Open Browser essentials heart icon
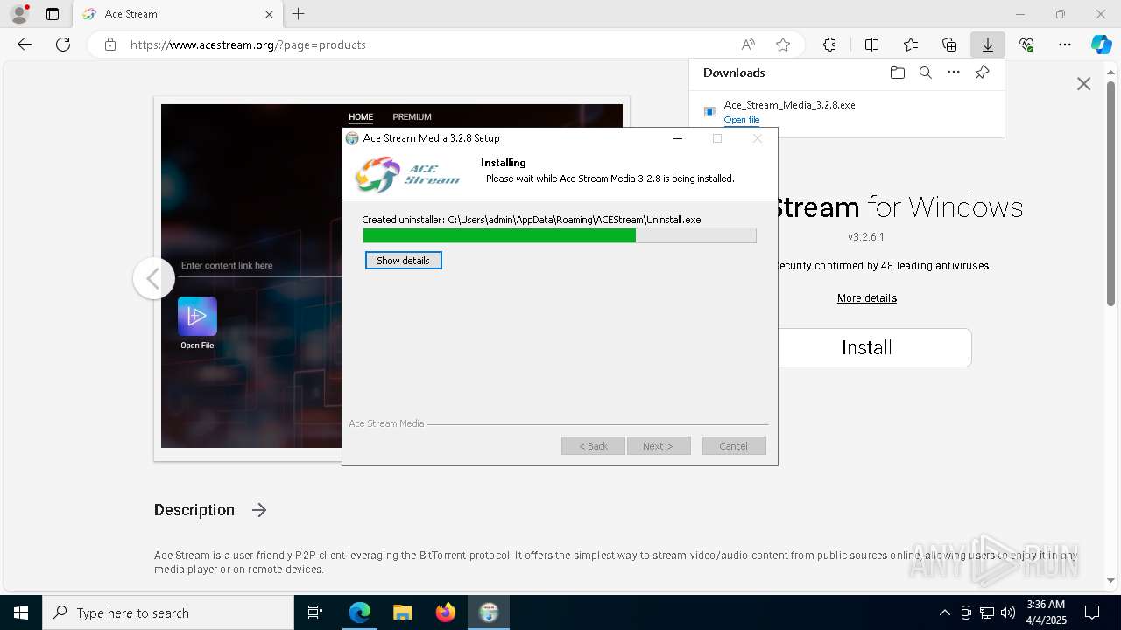 coord(1026,45)
